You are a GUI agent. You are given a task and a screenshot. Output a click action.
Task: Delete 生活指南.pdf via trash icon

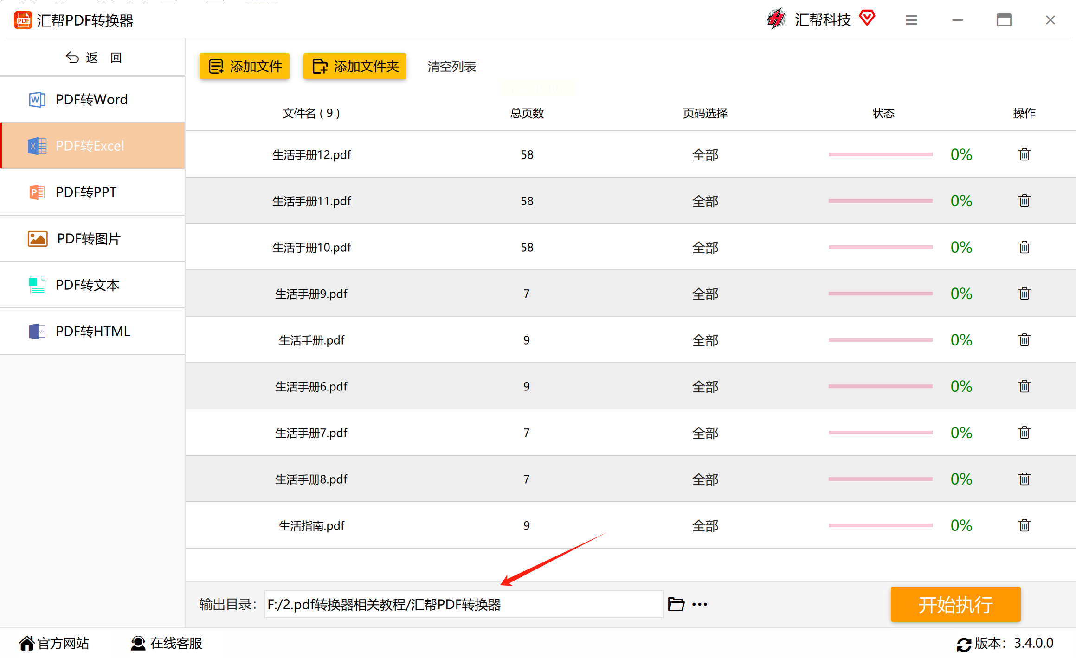coord(1024,525)
